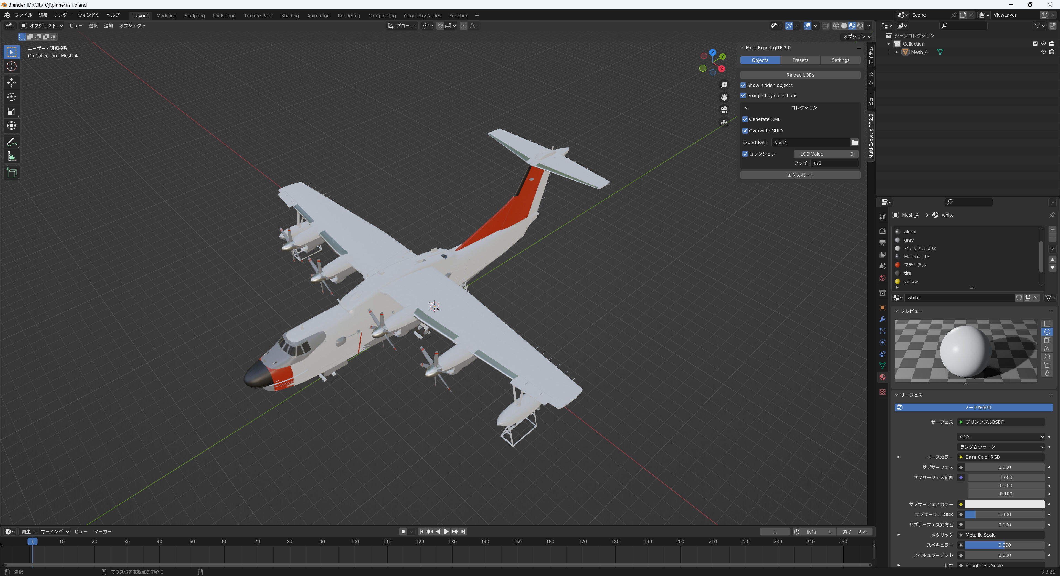The width and height of the screenshot is (1060, 576).
Task: Open the World properties tab
Action: 882,278
